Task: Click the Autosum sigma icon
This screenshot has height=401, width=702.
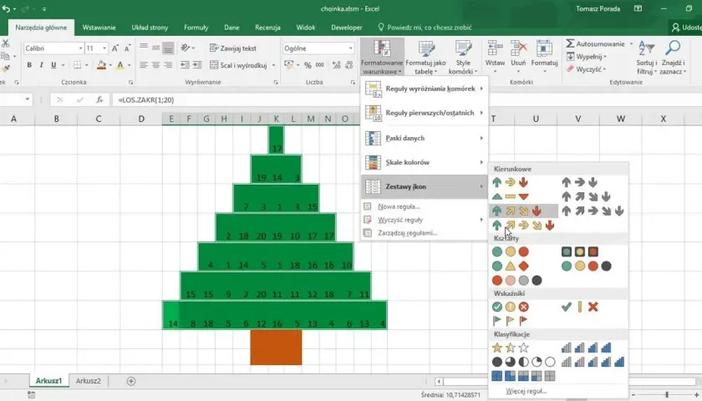Action: [x=570, y=43]
